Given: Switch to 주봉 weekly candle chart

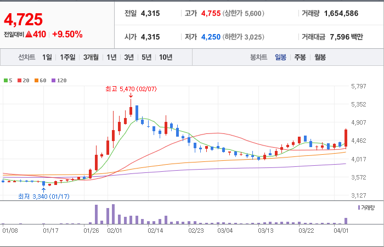Looking at the screenshot, I should click(300, 57).
